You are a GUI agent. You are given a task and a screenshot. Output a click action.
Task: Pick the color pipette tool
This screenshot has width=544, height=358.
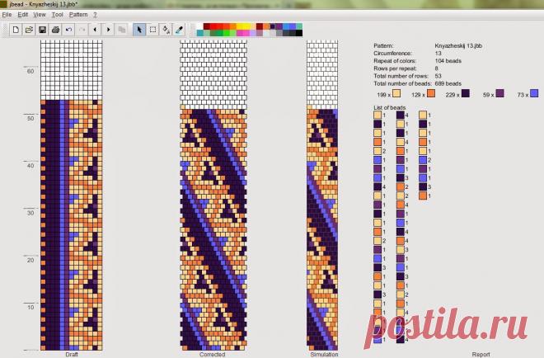[x=179, y=30]
